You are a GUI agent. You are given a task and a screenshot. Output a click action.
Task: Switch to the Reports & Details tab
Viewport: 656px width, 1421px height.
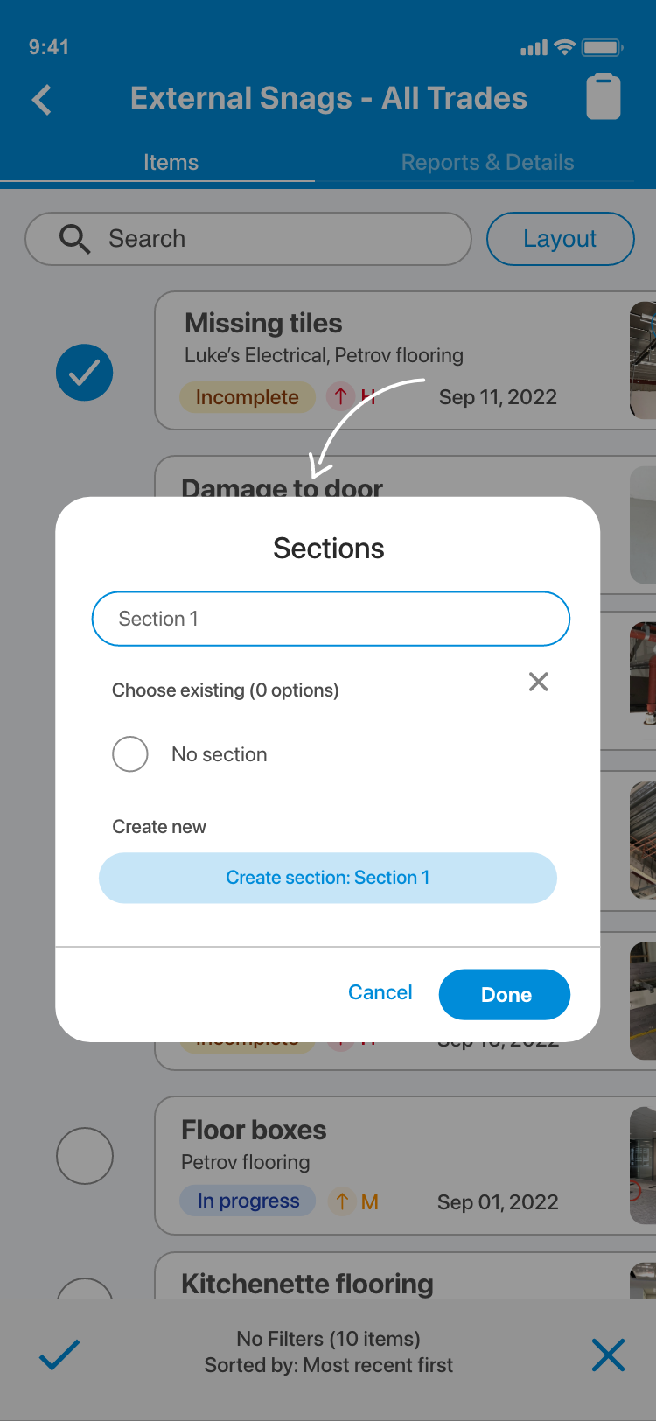click(x=487, y=163)
